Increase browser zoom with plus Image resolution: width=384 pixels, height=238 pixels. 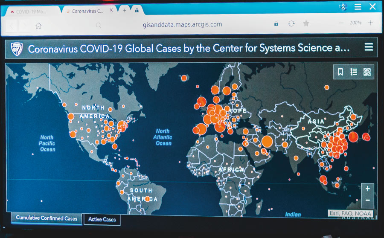pyautogui.click(x=370, y=23)
